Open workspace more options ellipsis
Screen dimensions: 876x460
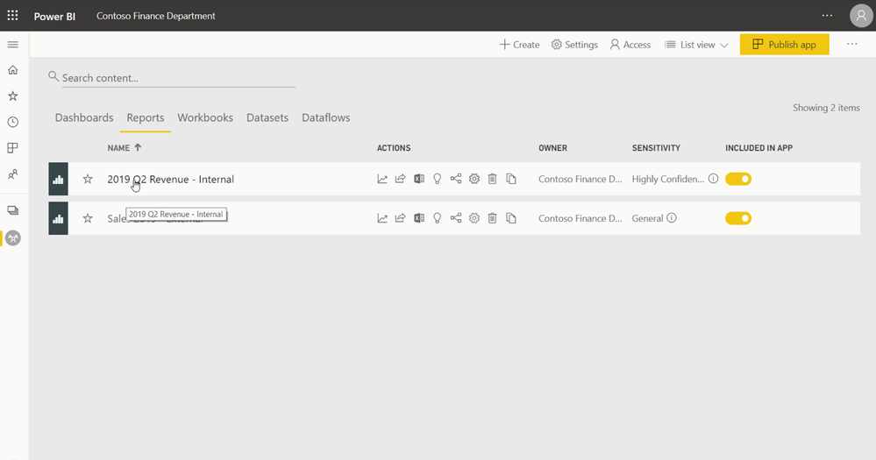851,44
